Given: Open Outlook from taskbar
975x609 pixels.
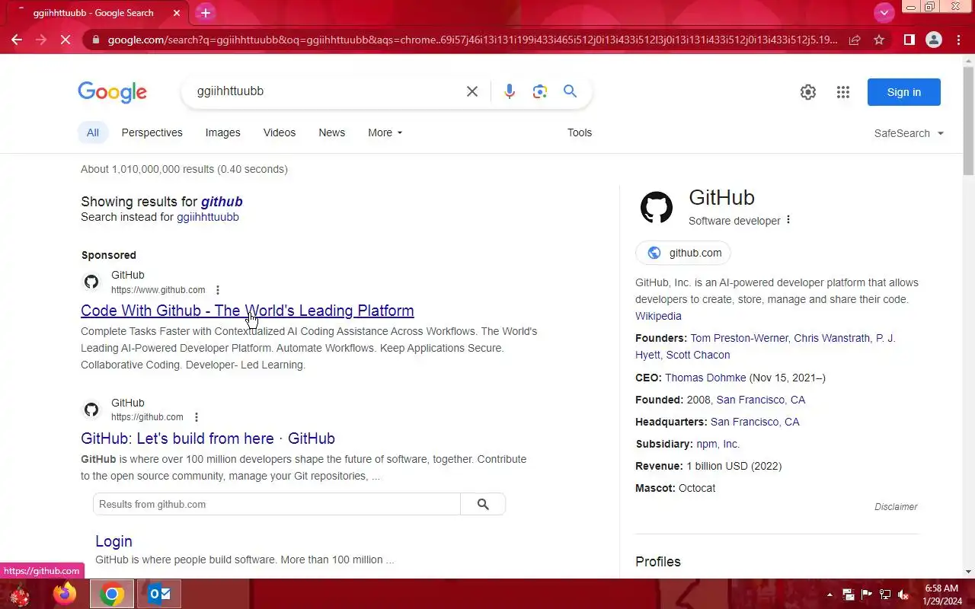Looking at the screenshot, I should tap(159, 594).
